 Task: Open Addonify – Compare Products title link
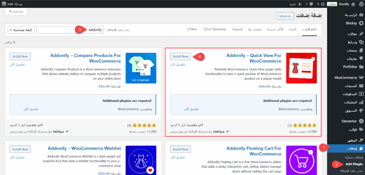point(86,58)
